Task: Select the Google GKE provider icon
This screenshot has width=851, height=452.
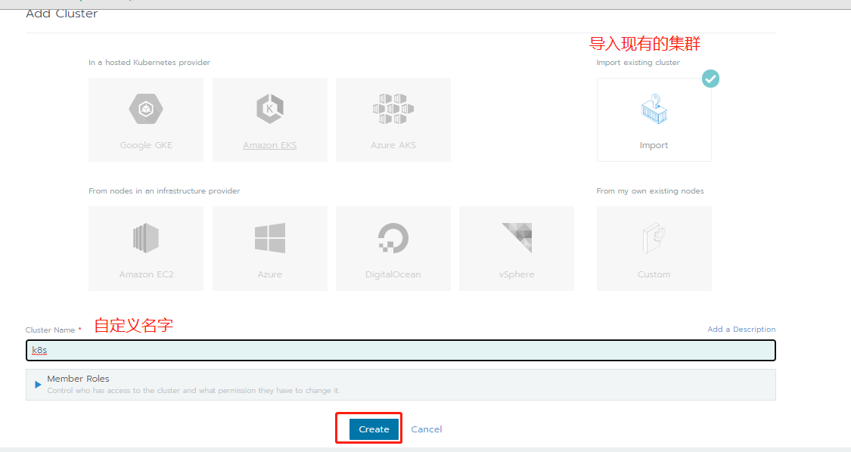Action: pyautogui.click(x=146, y=109)
